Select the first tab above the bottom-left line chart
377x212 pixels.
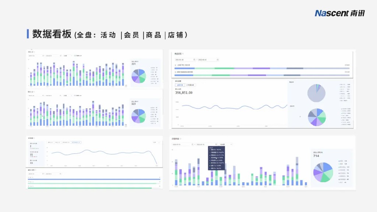50,142
